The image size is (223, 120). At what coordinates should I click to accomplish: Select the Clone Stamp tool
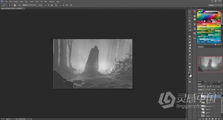click(190, 36)
